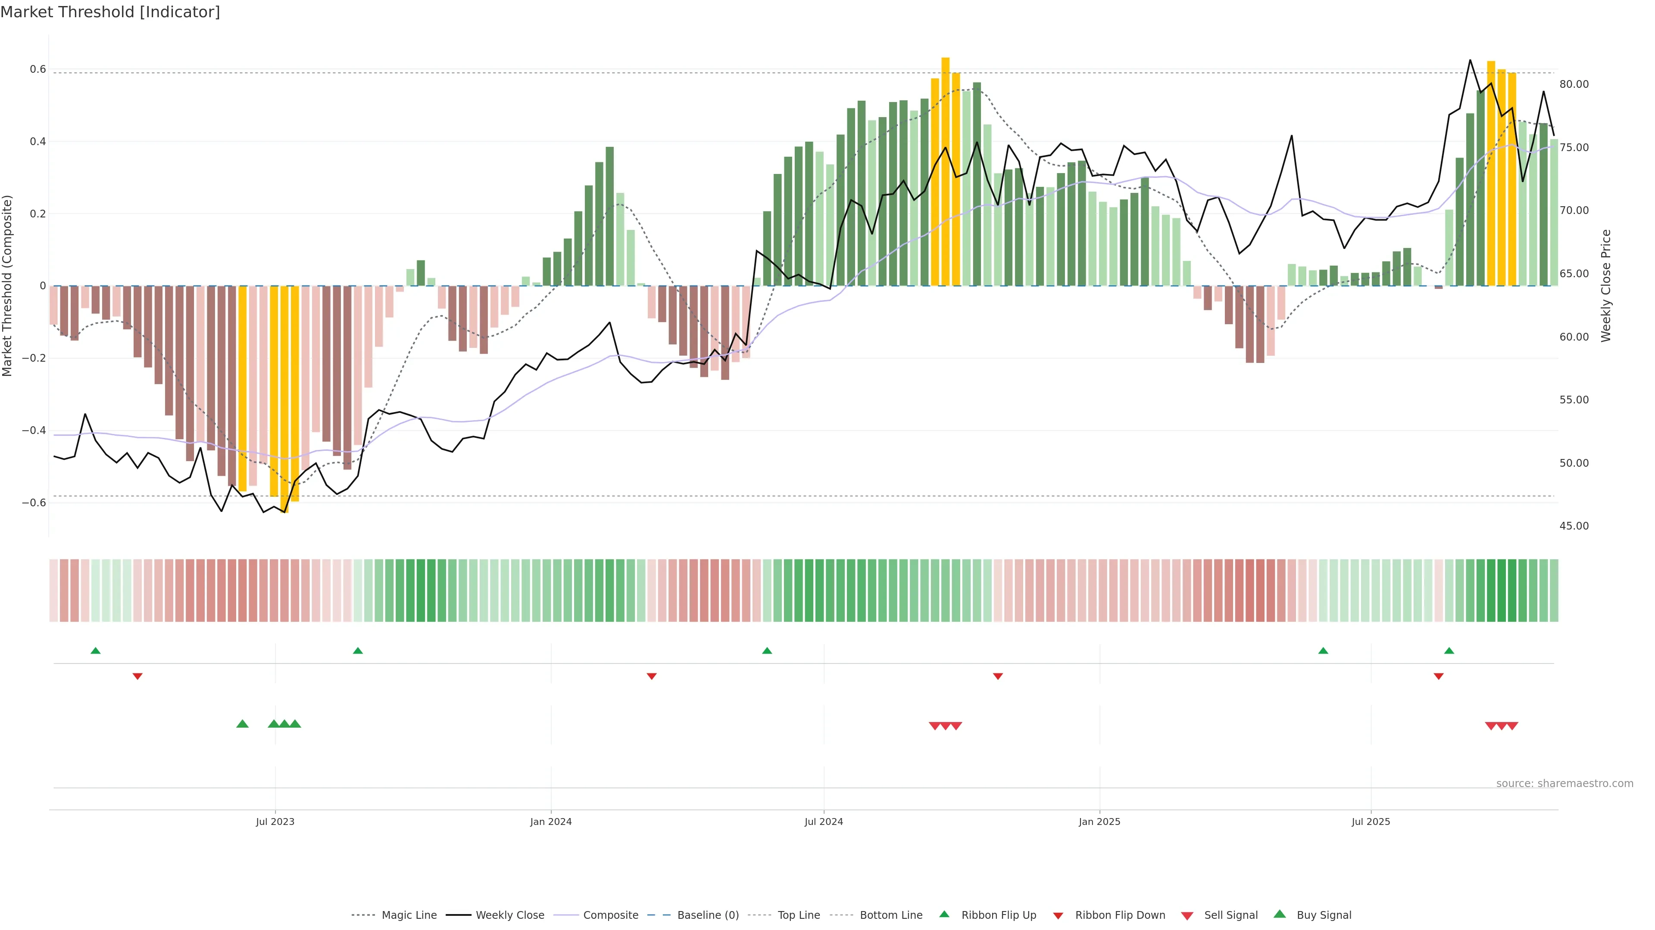Toggle the Magic Line legend entry
The width and height of the screenshot is (1655, 930).
[409, 915]
